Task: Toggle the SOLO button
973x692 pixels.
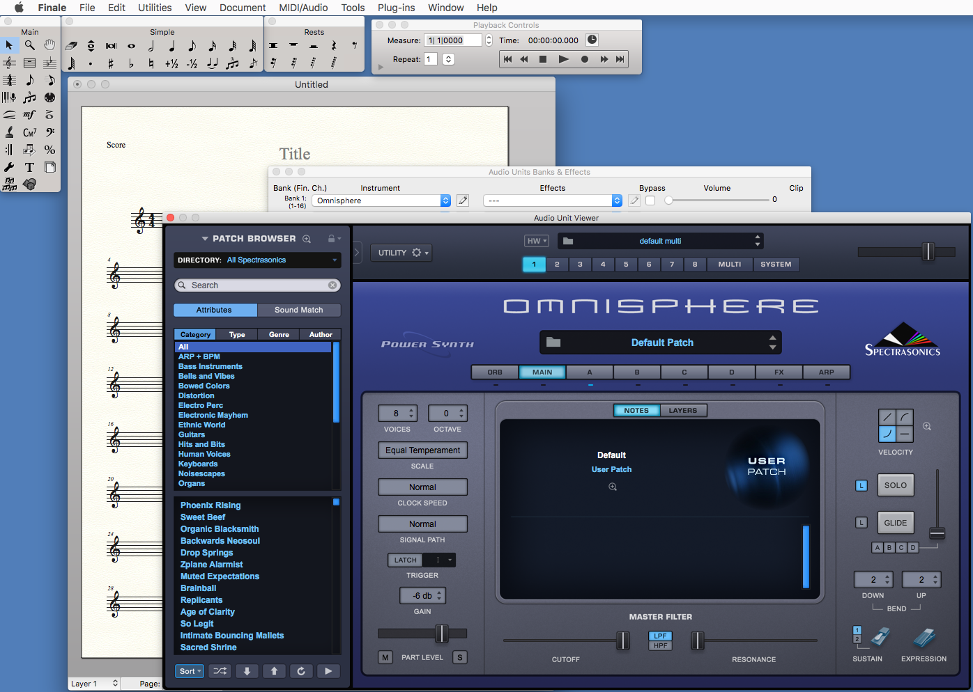Action: (x=896, y=485)
